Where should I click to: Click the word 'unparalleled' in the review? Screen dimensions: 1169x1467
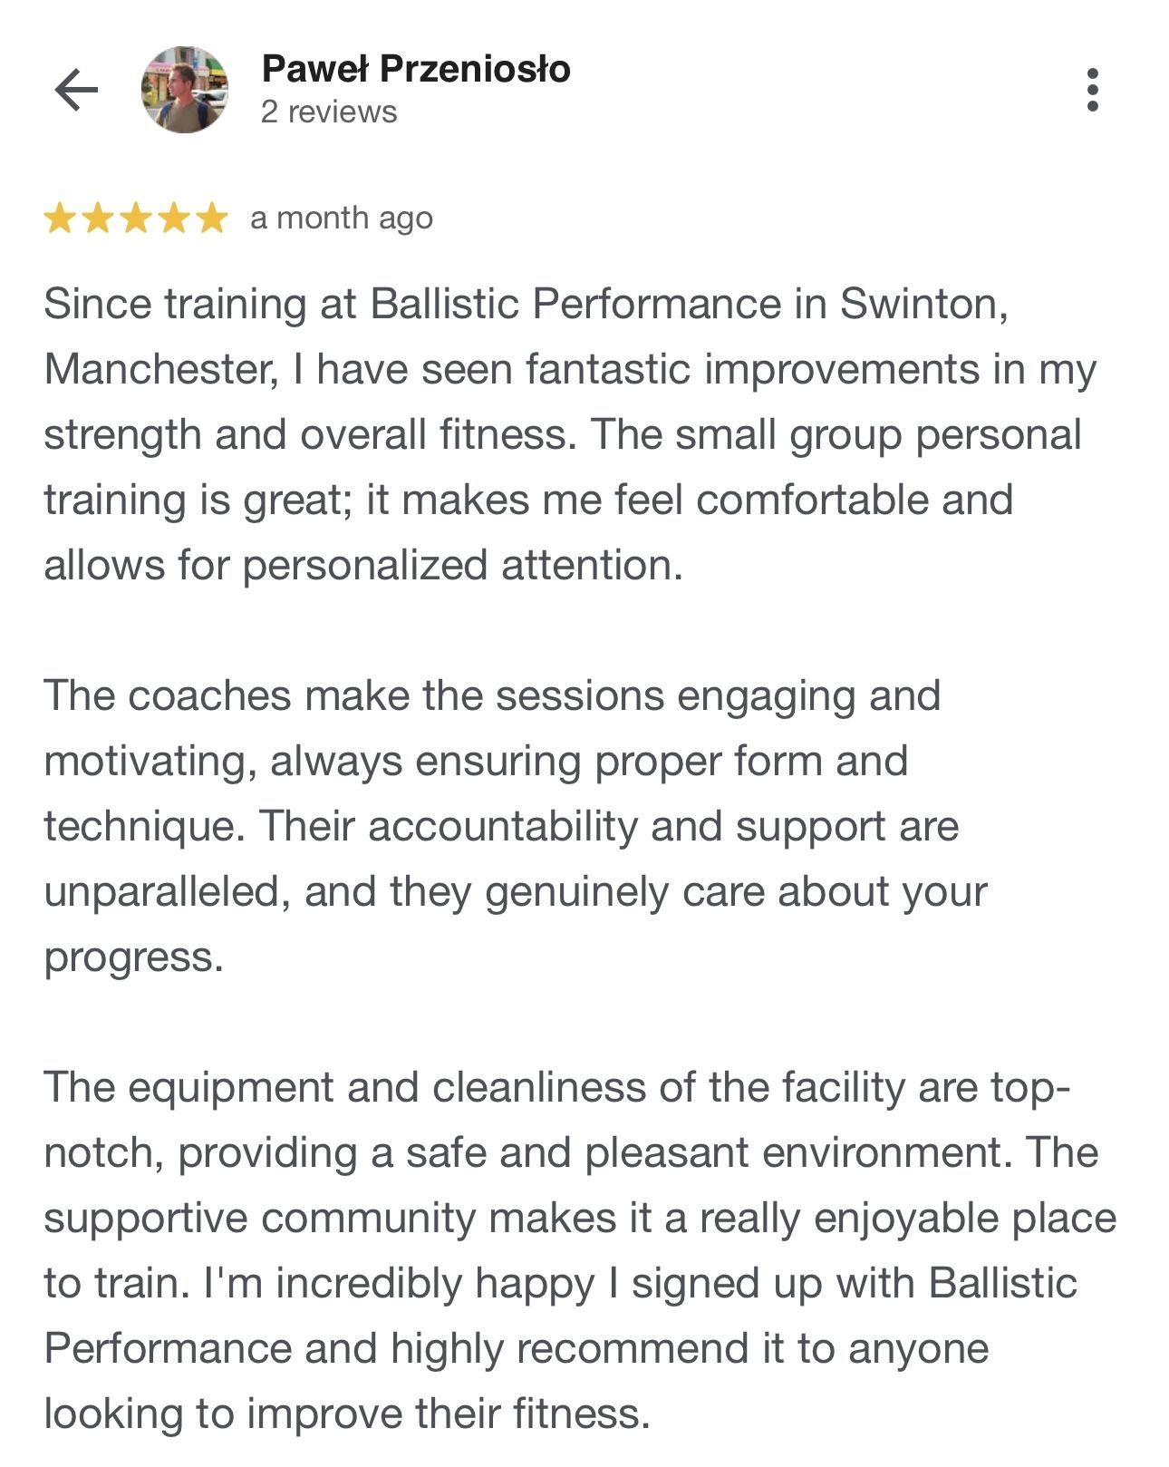(x=167, y=892)
